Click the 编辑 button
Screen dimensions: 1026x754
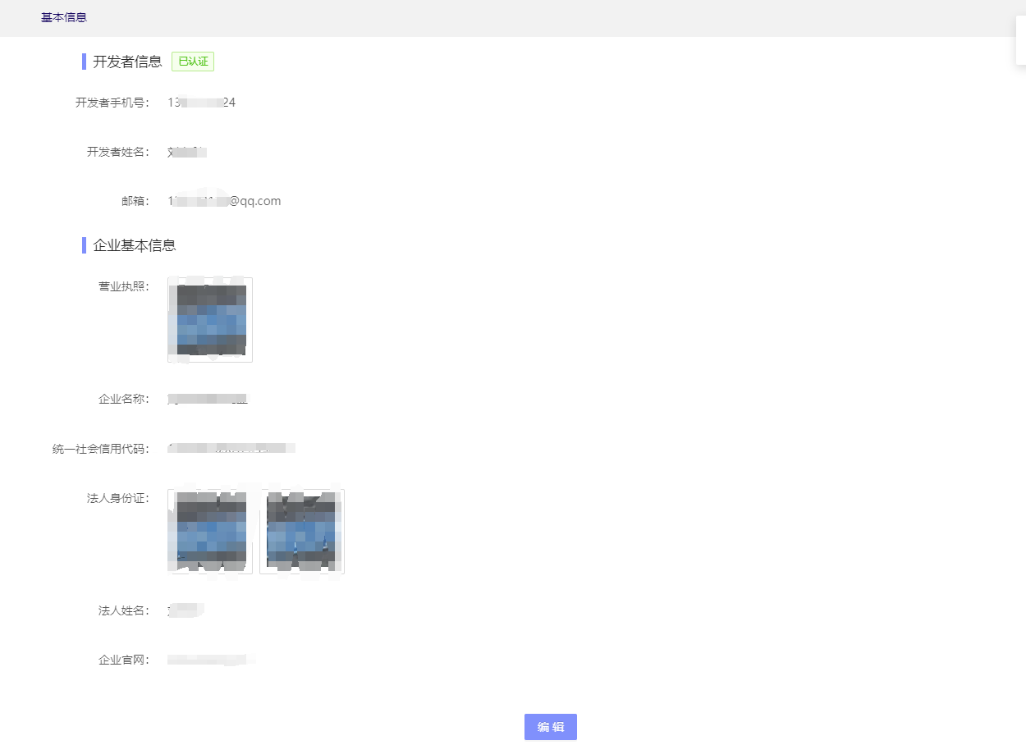pyautogui.click(x=550, y=727)
